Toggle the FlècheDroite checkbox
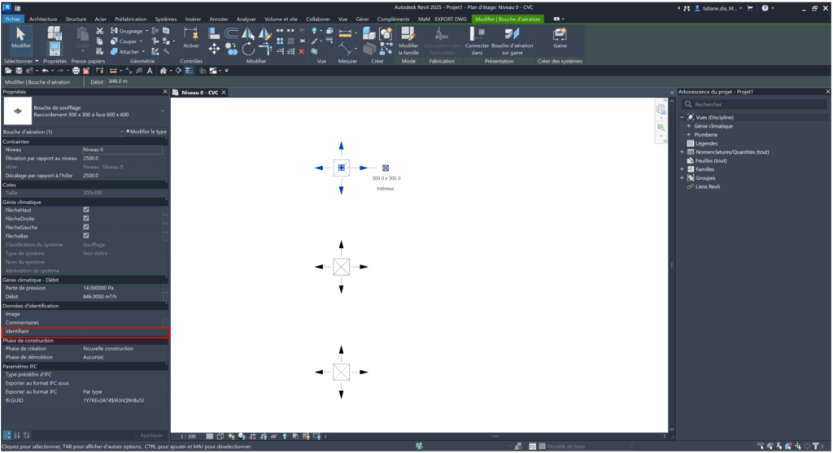Viewport: 833px width, 453px height. [86, 219]
